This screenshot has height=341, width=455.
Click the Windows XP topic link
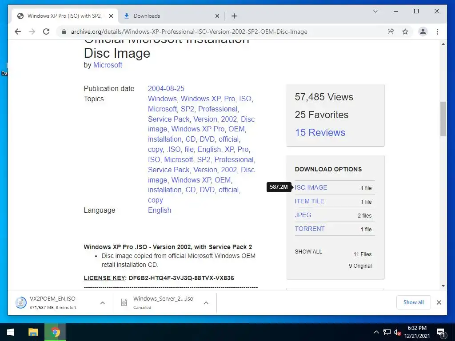200,99
